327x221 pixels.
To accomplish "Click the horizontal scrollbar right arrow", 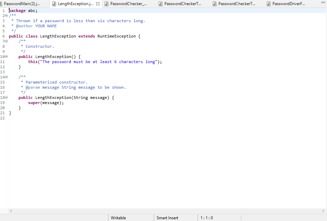I will [323, 211].
